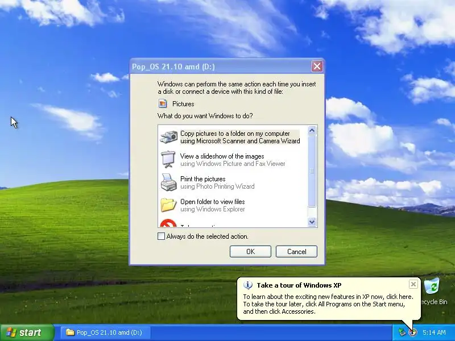Enable Always do the selected action
455x341 pixels.
161,236
